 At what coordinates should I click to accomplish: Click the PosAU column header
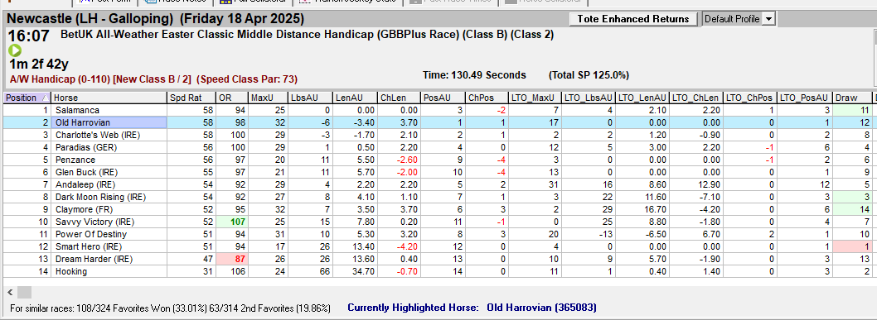tap(443, 98)
